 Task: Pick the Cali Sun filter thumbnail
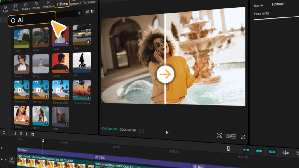(41, 90)
